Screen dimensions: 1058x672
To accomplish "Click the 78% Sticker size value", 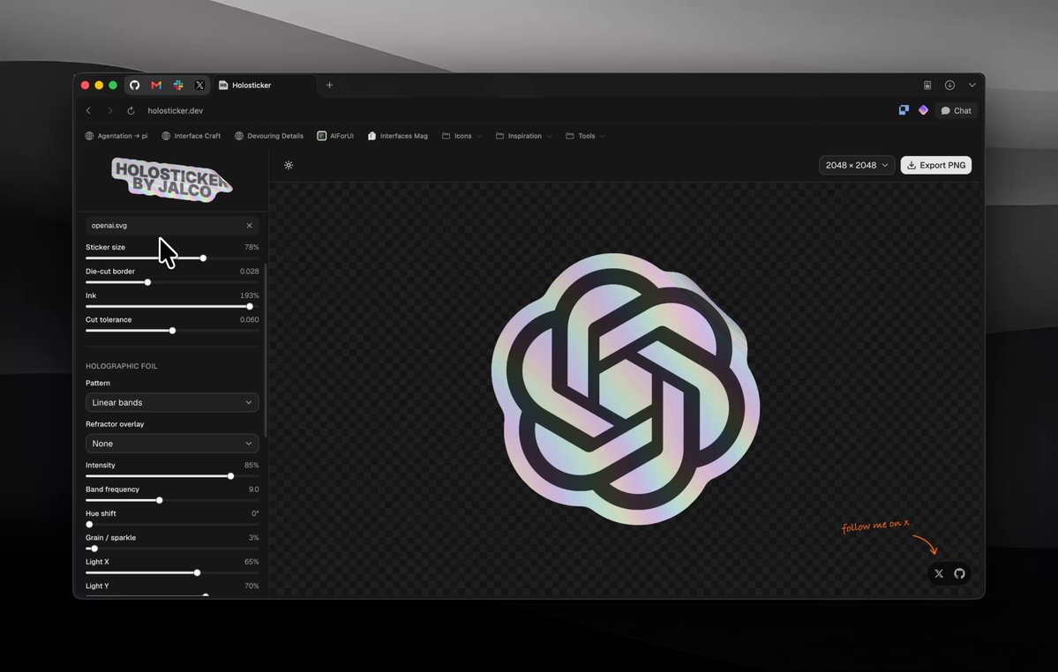I will pos(251,247).
